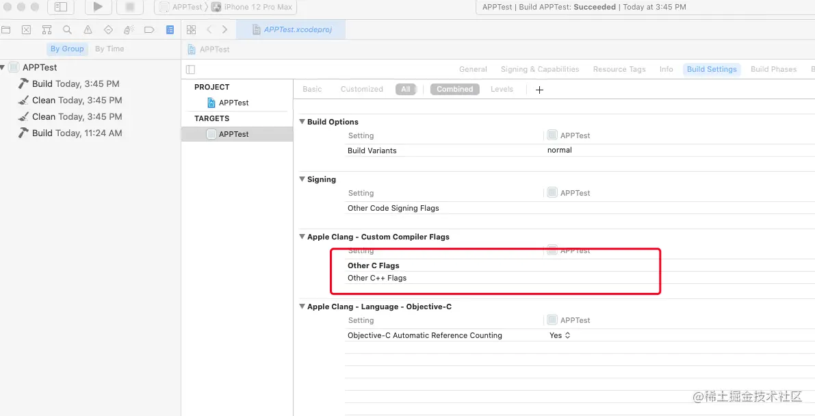Open the Yes popup for Automatic Reference Counting

click(x=560, y=335)
